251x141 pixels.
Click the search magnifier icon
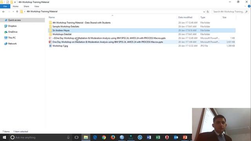[x=247, y=12]
